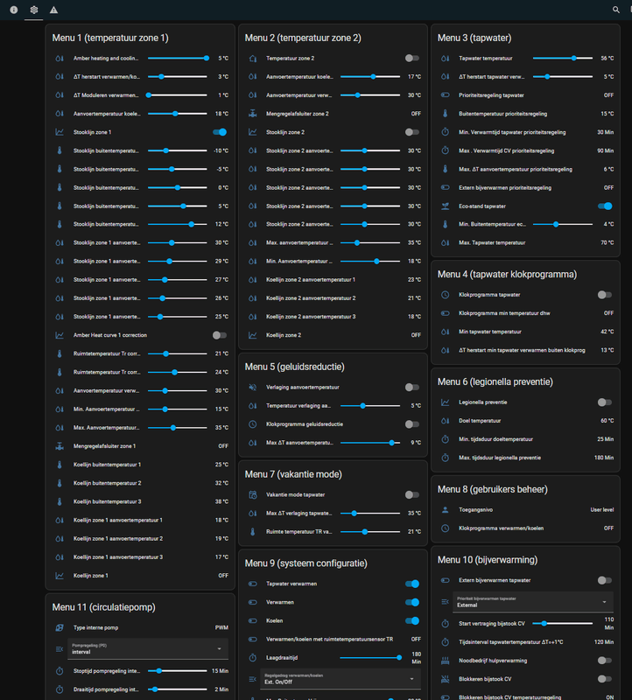Viewport: 632px width, 700px height.
Task: Click the timer icon of Stoptijd pompregeling
Action: 60,671
